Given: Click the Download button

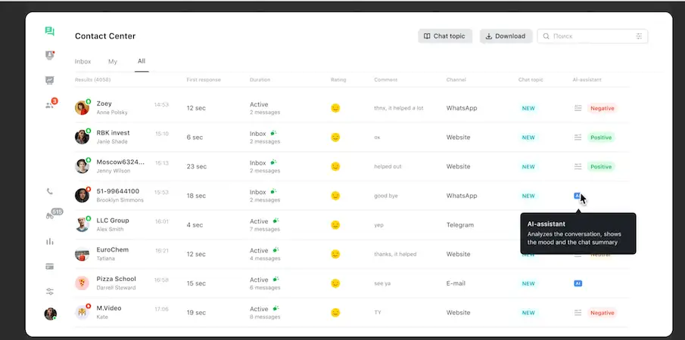Looking at the screenshot, I should [x=506, y=36].
